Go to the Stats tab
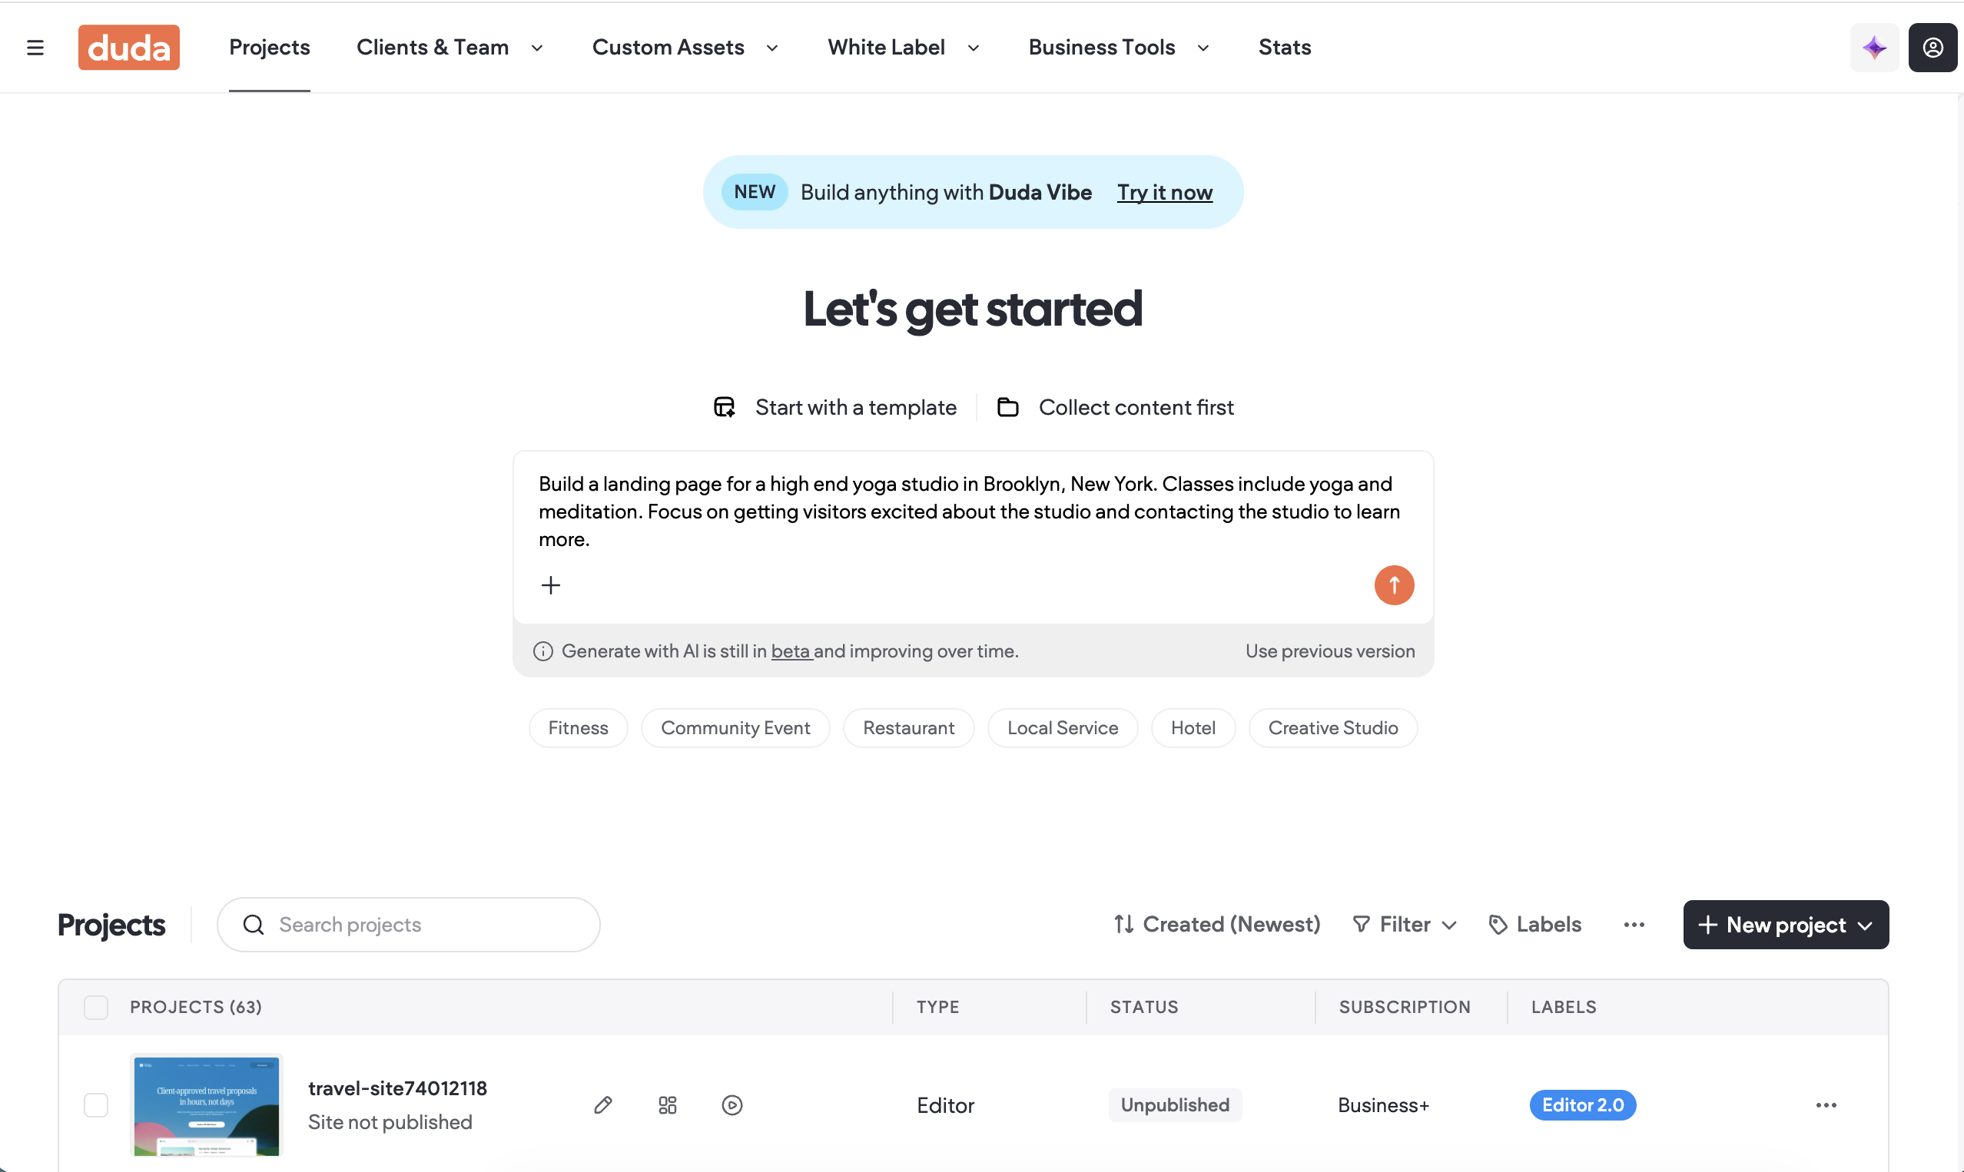The width and height of the screenshot is (1964, 1172). pos(1284,48)
